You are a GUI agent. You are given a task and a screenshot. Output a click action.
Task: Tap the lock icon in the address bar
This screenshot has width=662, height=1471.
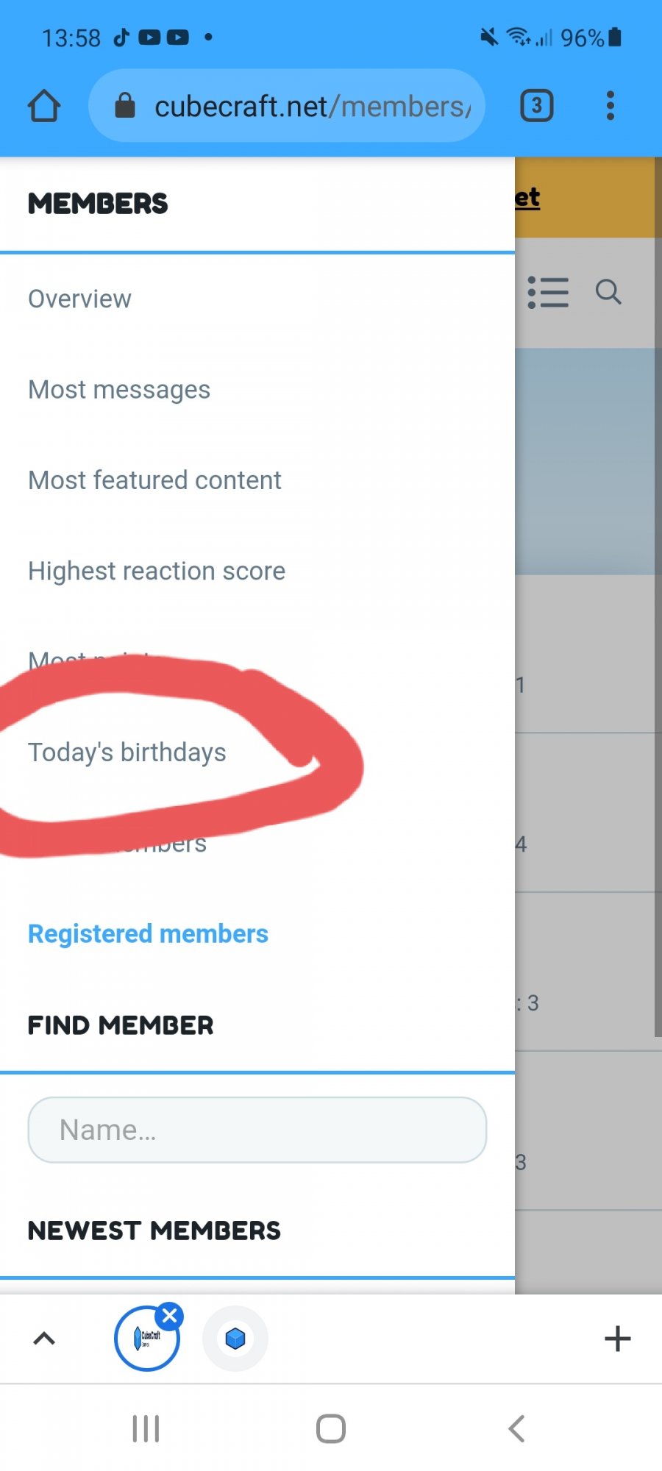tap(125, 106)
